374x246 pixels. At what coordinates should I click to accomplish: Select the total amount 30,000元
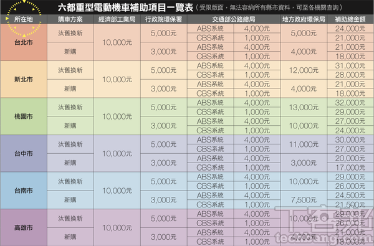coord(350,140)
